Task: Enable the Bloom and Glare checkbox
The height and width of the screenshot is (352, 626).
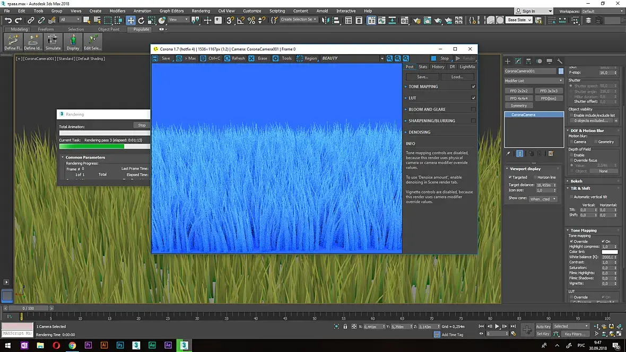Action: [473, 109]
